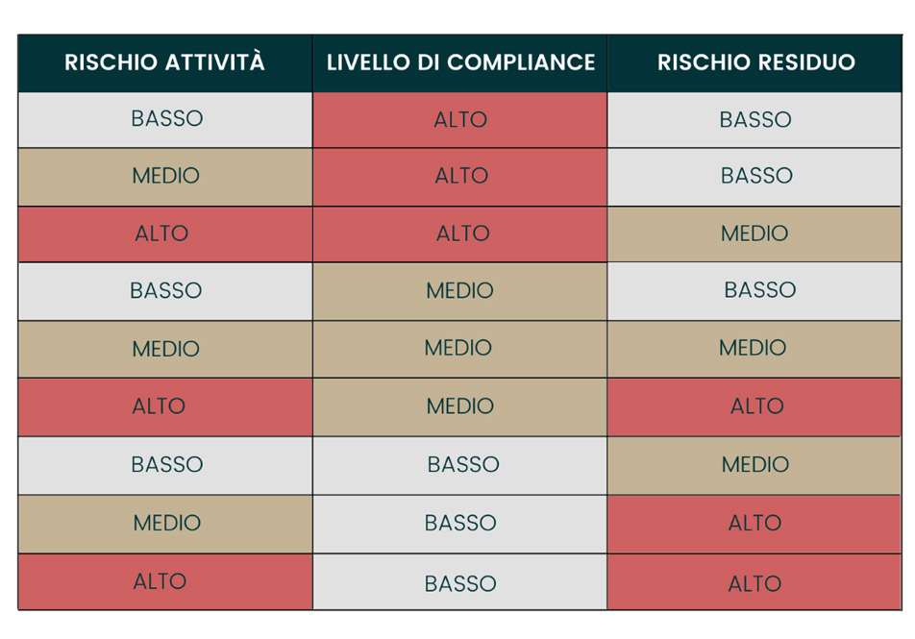Select second-row ALTO cell in Compliance column
915x639 pixels.
[460, 177]
